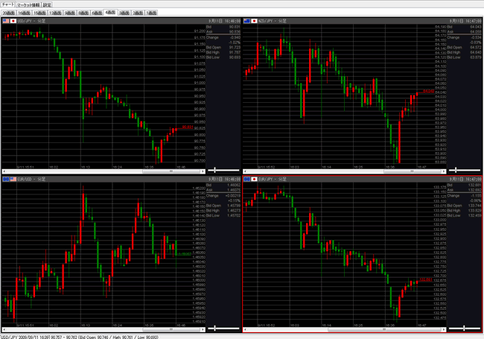Click the EU flag in EUR/USD chart header

6,179
